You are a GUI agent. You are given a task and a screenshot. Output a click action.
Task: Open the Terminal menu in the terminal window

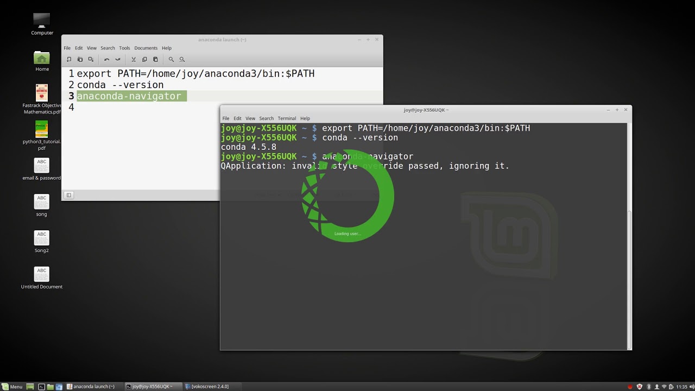pos(287,118)
